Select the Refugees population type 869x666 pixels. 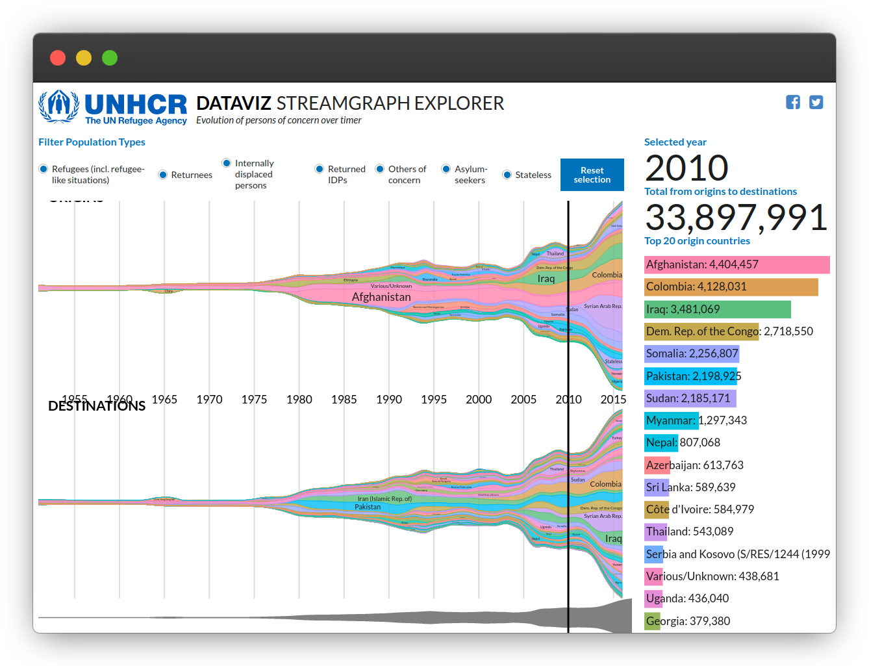coord(43,168)
